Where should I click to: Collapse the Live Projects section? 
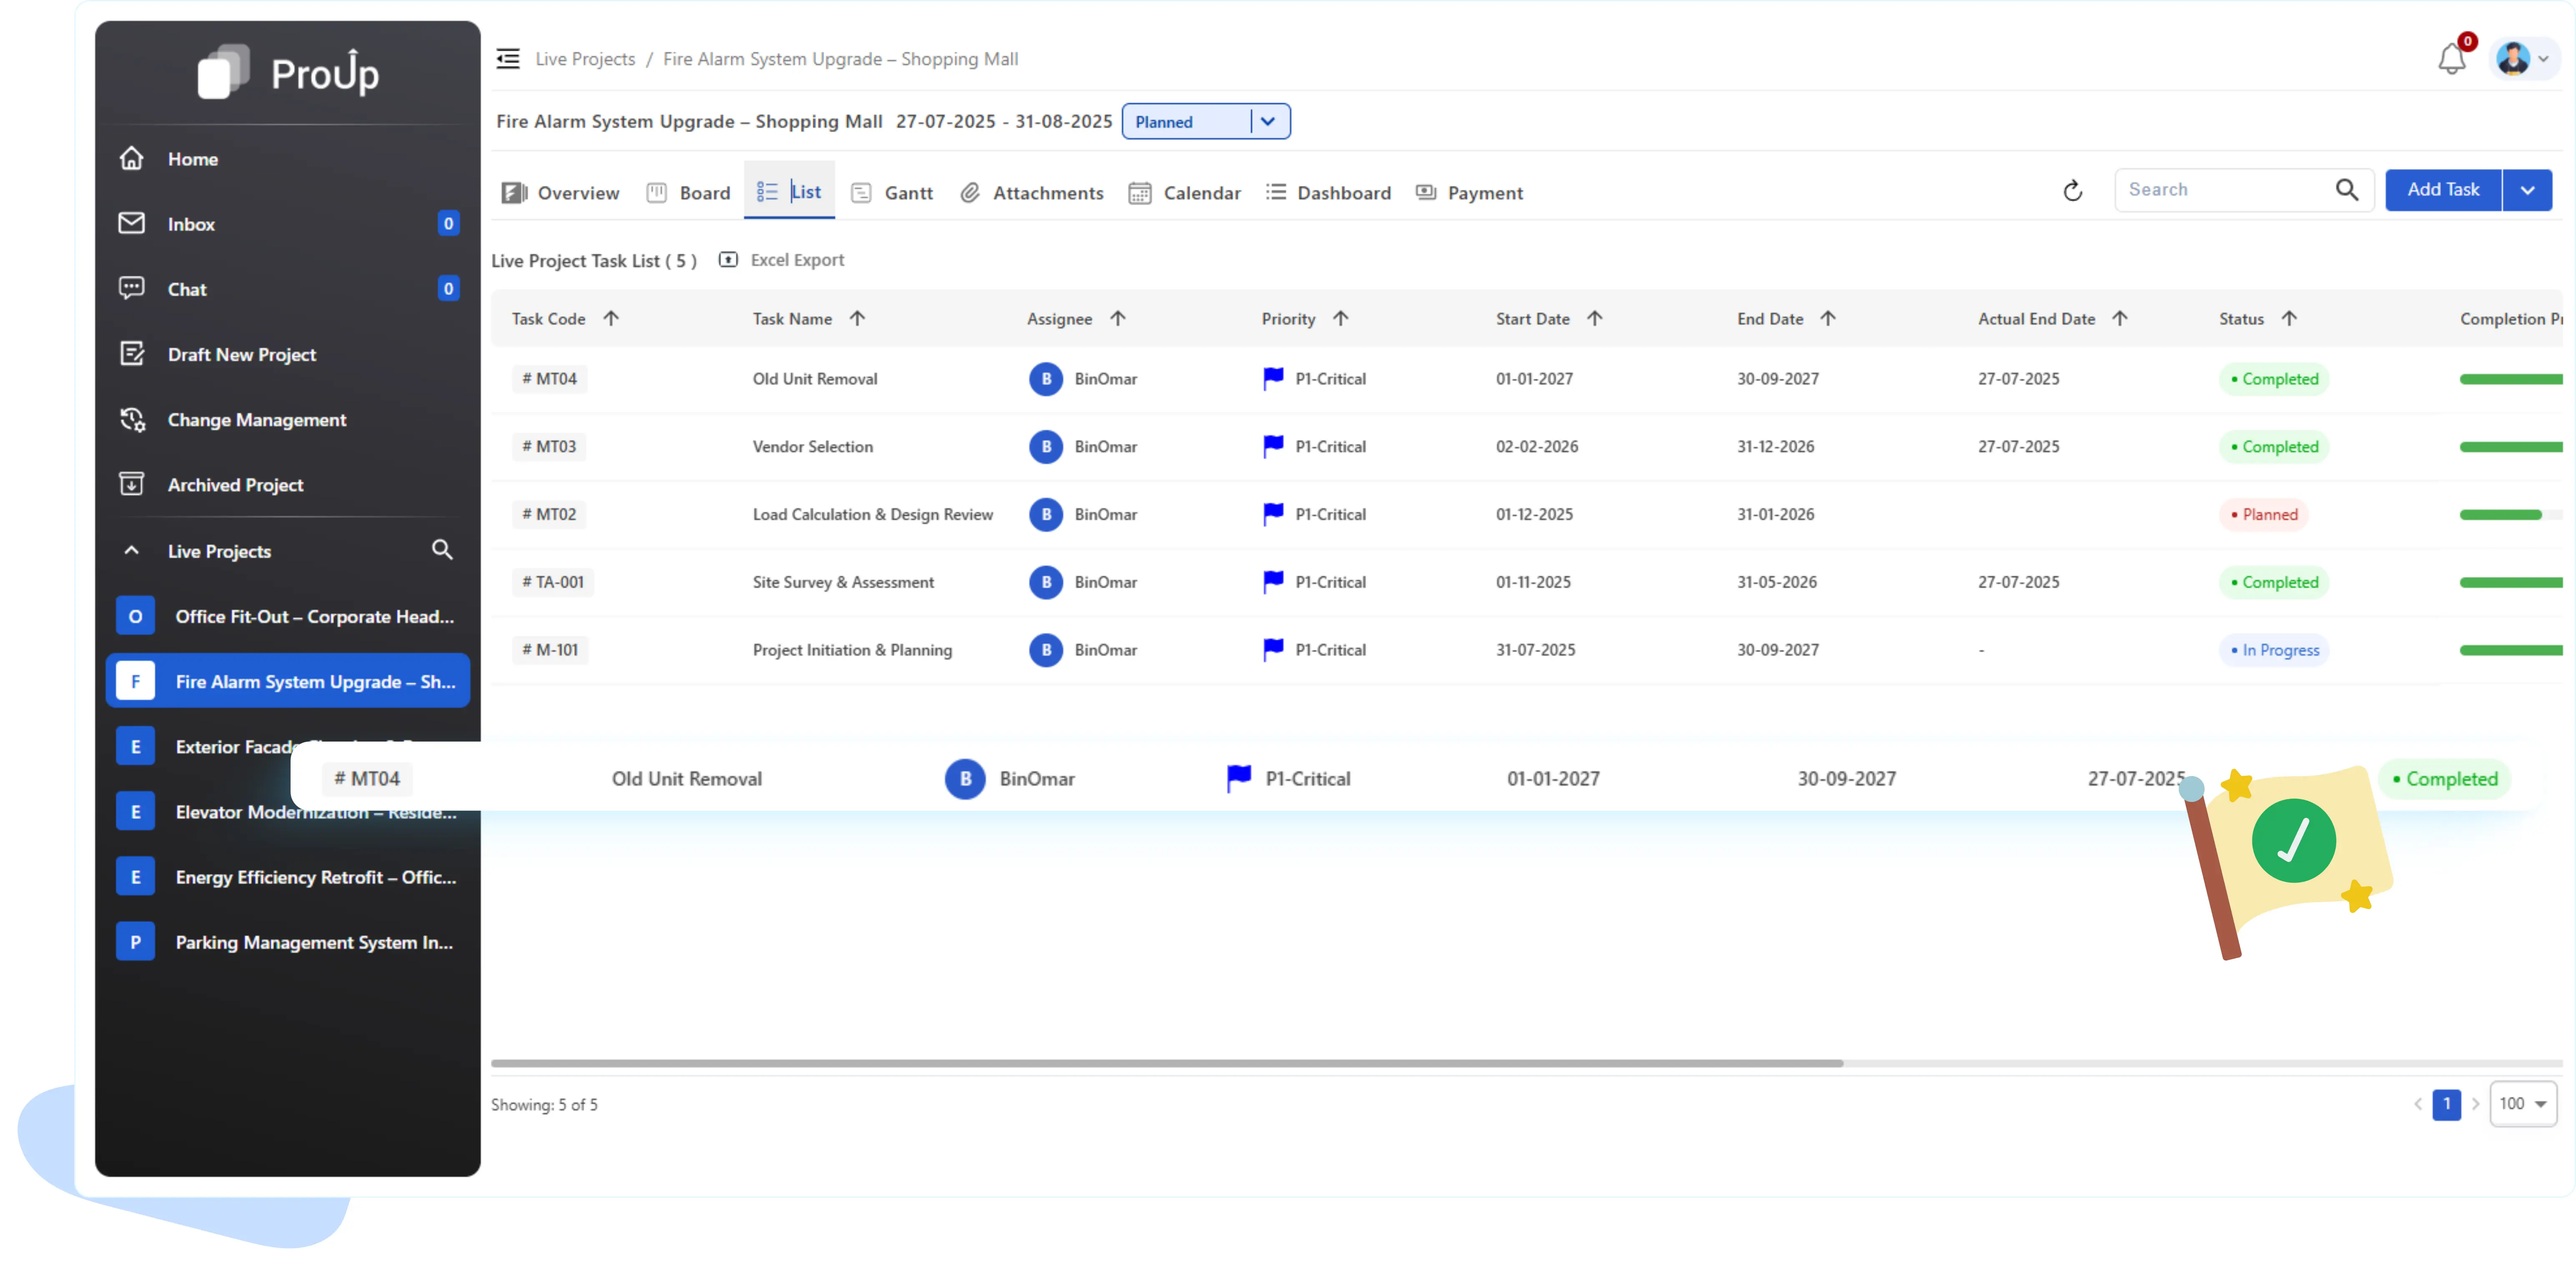click(131, 550)
